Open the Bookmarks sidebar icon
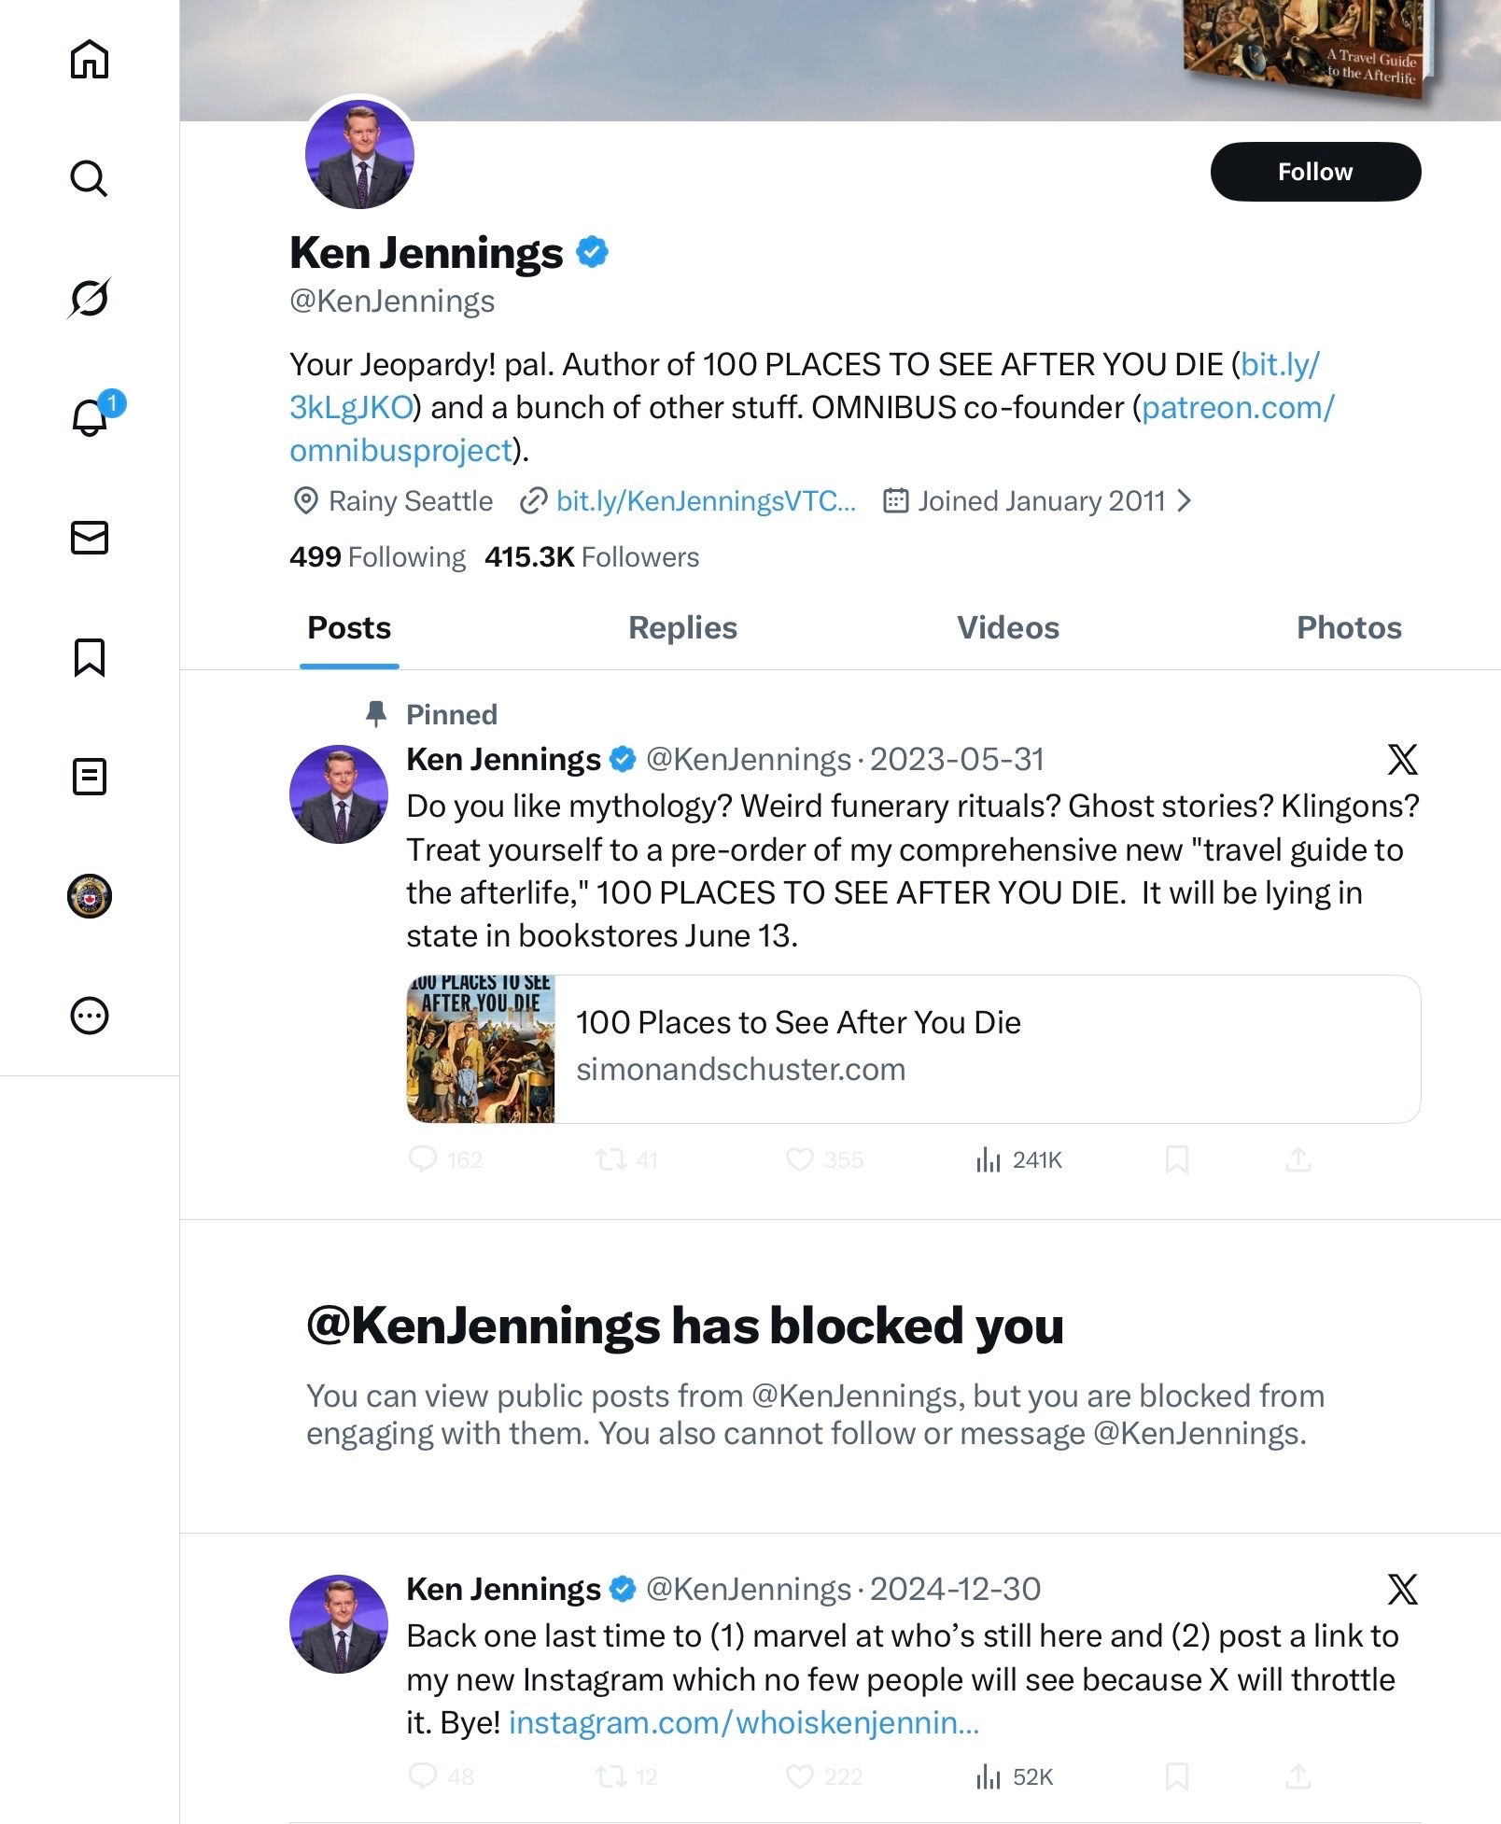 tap(90, 657)
